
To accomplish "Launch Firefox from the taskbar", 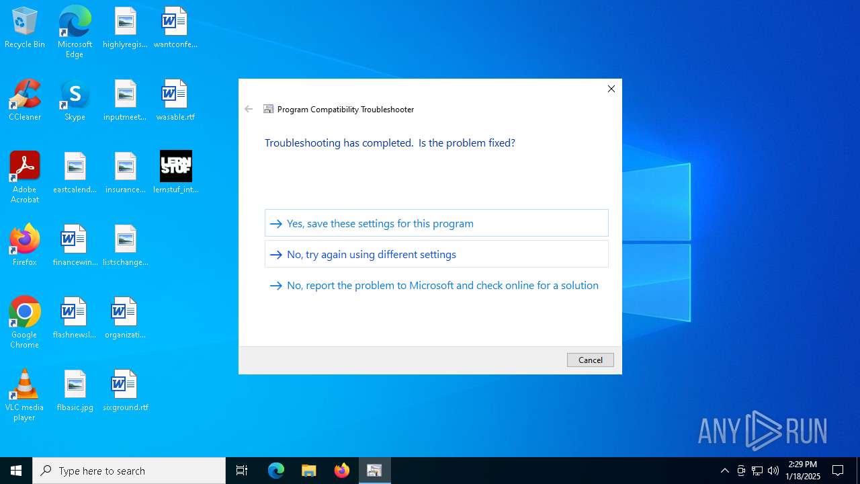I will pyautogui.click(x=341, y=471).
